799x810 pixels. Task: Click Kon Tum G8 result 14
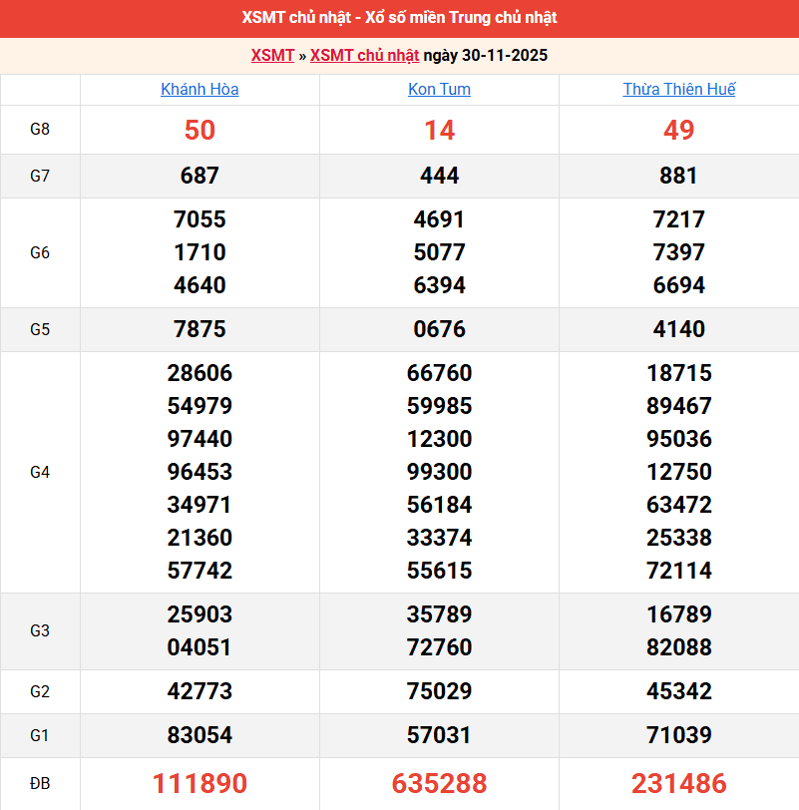tap(439, 130)
